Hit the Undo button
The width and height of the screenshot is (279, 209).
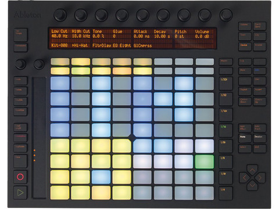[20, 81]
